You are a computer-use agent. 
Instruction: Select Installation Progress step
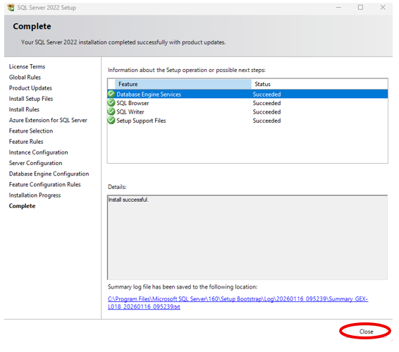pyautogui.click(x=35, y=195)
